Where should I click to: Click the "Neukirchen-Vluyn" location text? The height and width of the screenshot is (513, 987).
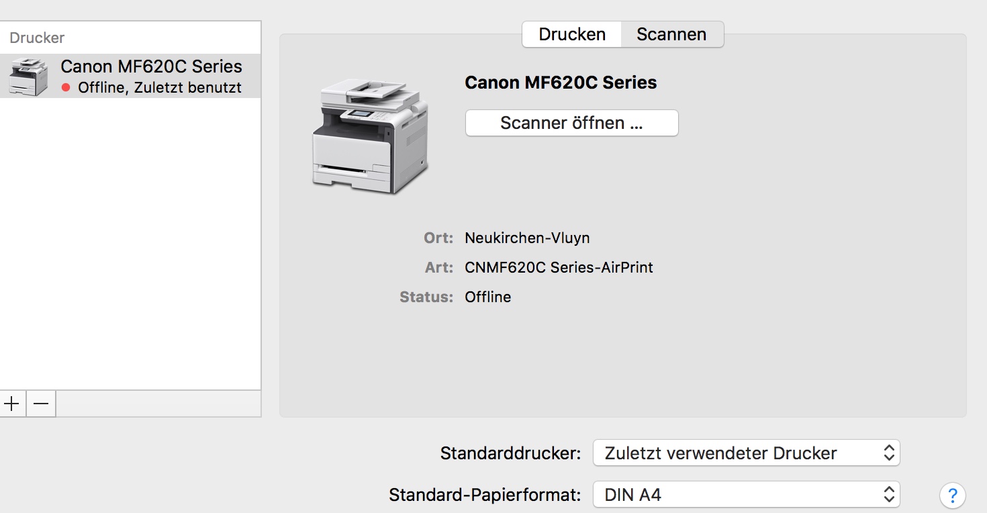tap(527, 238)
